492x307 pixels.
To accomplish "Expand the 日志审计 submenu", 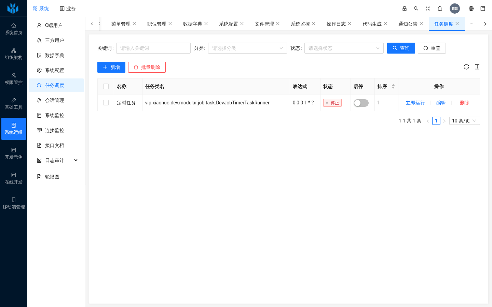I will pos(56,160).
